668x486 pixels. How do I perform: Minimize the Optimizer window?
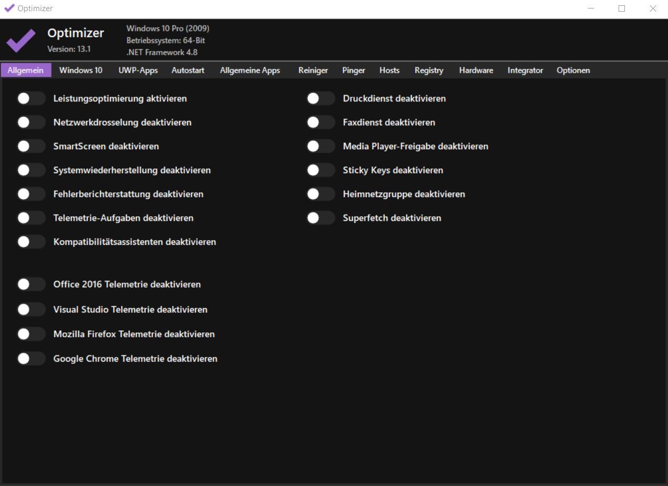tap(591, 8)
